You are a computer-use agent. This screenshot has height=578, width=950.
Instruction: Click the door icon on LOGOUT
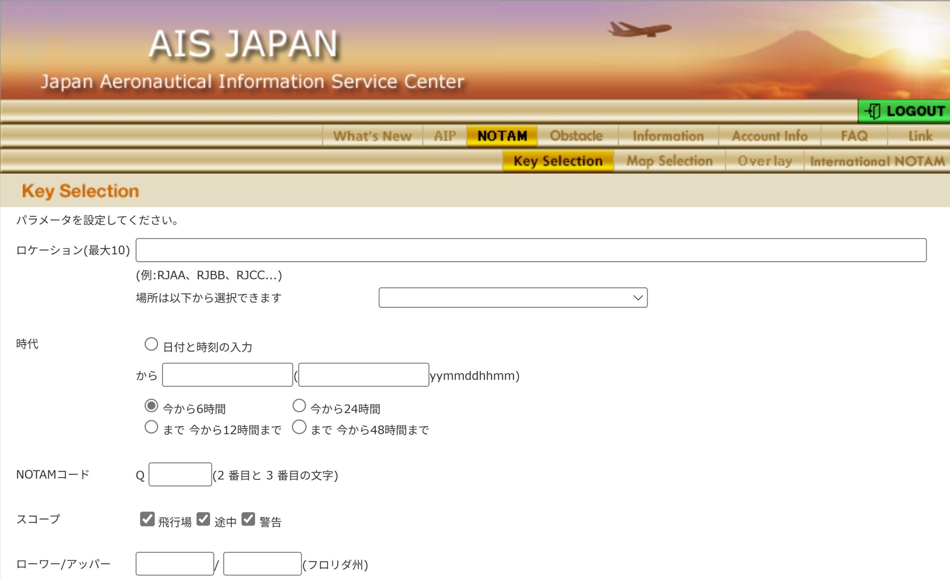872,111
